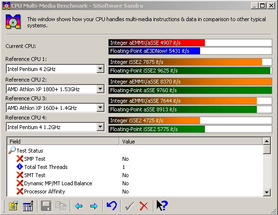The height and width of the screenshot is (215, 278).
Task: Open the Reference CPU 3 combo box arrow
Action: coord(101,107)
